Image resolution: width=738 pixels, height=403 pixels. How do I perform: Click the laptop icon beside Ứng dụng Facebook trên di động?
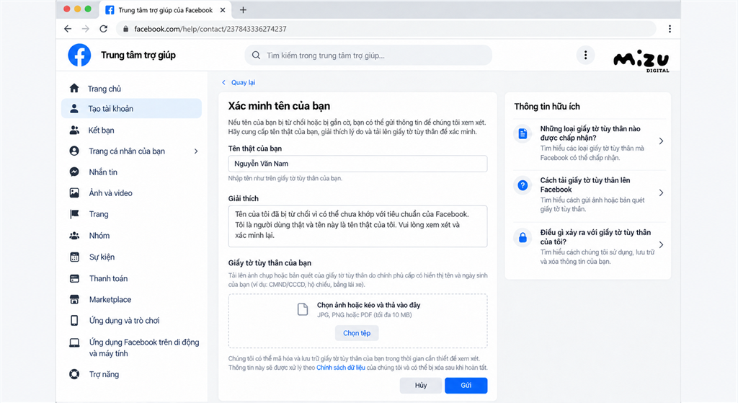[74, 342]
